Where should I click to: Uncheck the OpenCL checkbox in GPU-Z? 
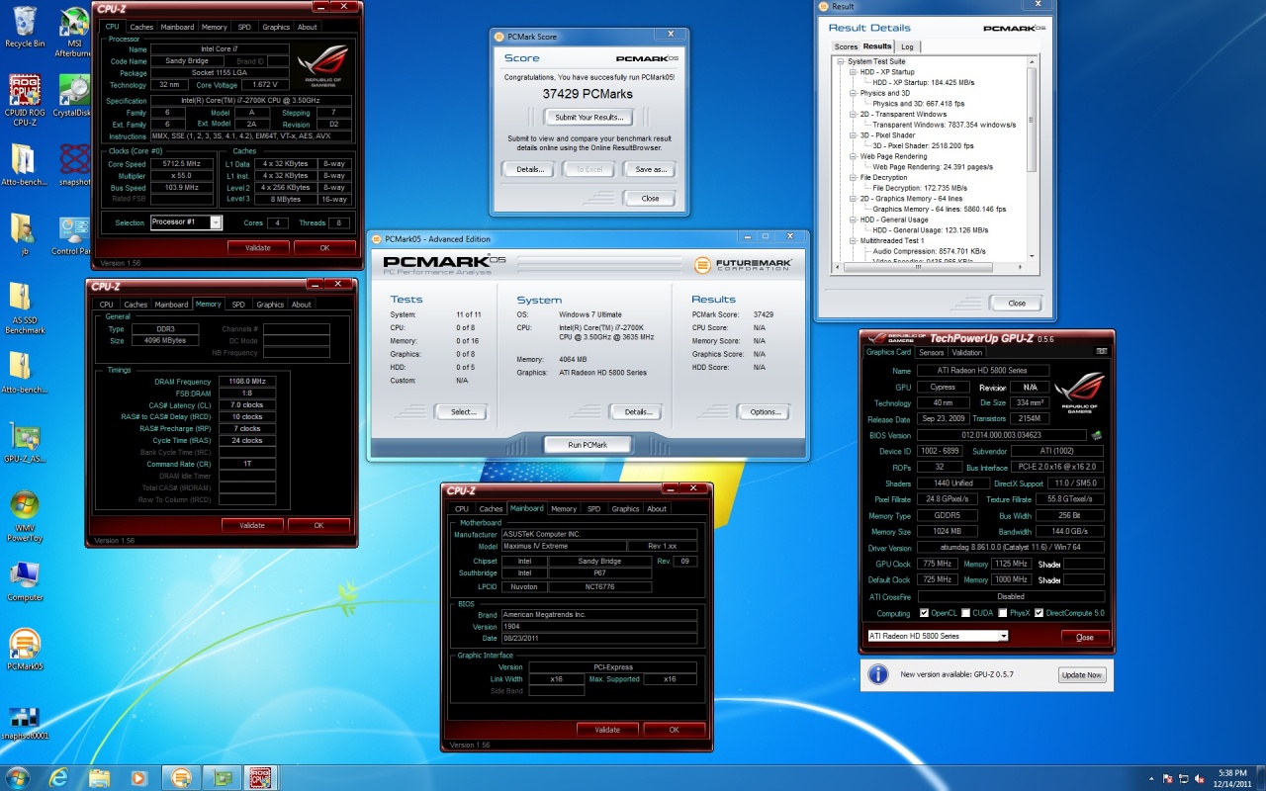click(x=924, y=613)
